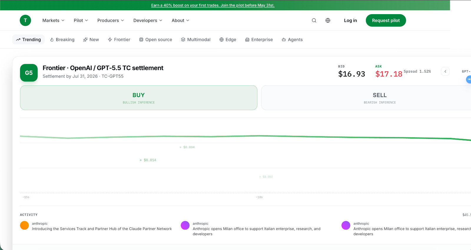471x250 pixels.
Task: Open the Open source tab
Action: [156, 39]
